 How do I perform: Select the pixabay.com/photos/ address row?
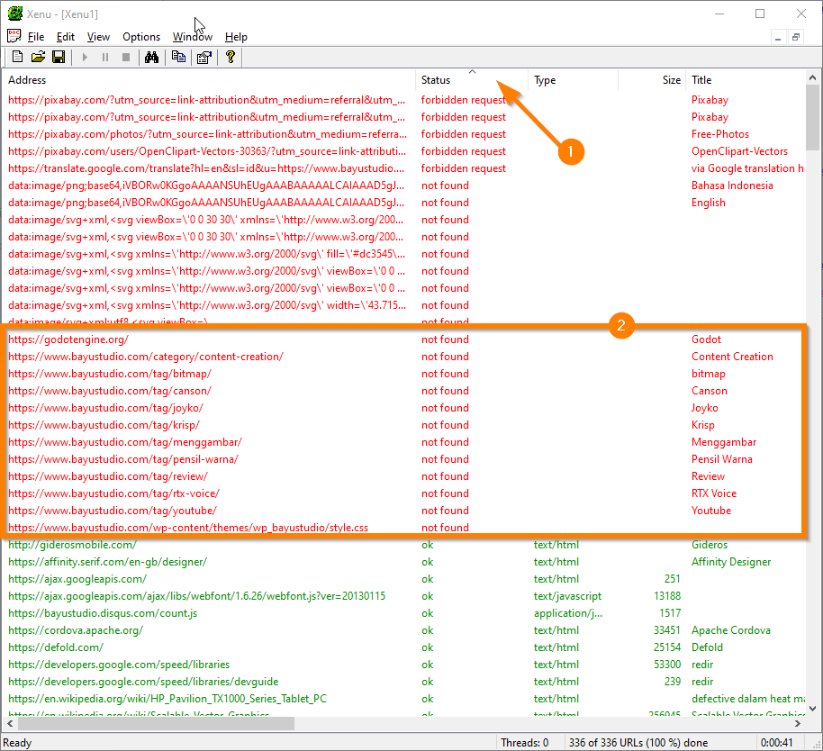[x=404, y=134]
